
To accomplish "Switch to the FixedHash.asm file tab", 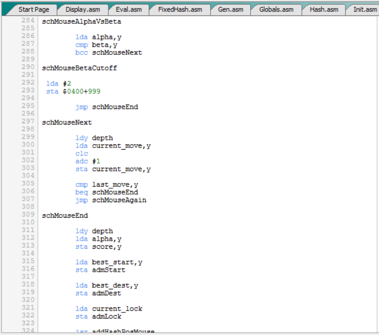I will coord(180,10).
